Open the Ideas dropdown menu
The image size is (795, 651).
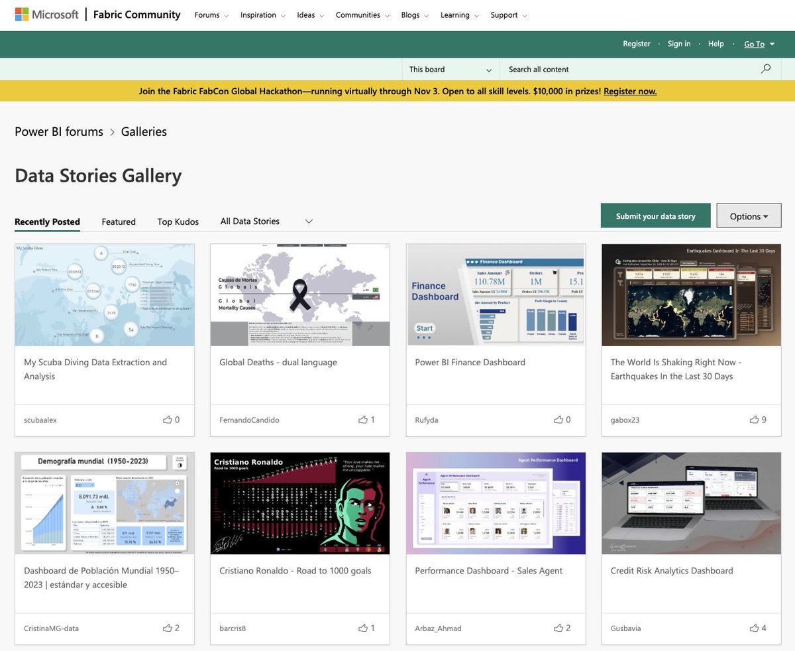(311, 15)
